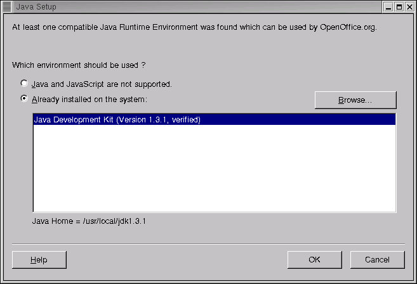Click the Browse... button
The image size is (417, 284).
pos(355,100)
